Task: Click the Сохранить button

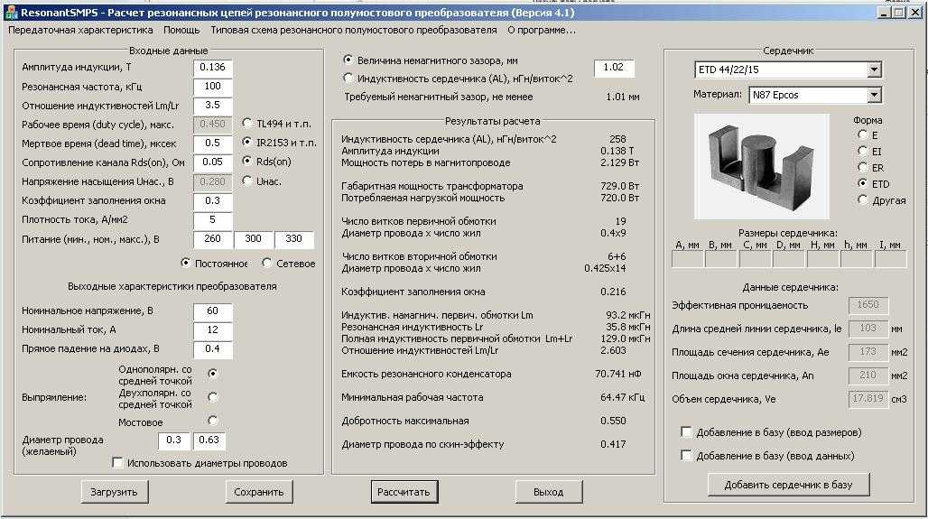Action: [x=259, y=492]
